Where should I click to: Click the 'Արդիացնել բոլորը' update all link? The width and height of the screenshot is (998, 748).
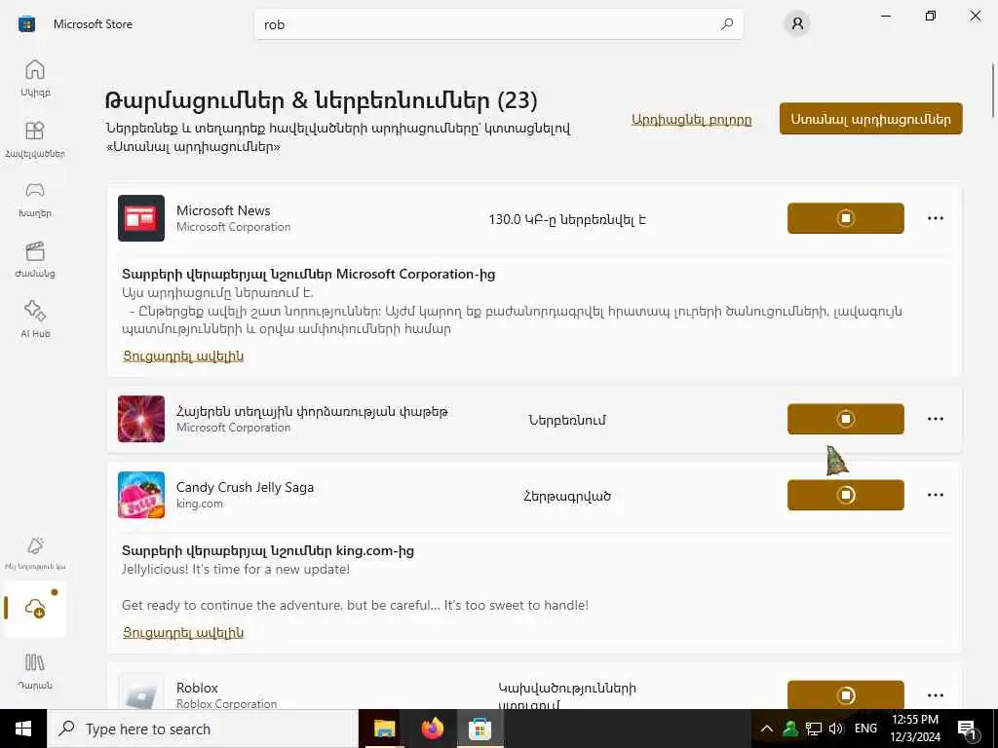pos(691,120)
